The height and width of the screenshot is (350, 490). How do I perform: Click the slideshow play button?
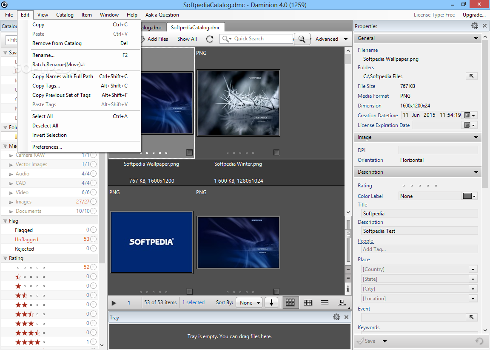point(114,303)
